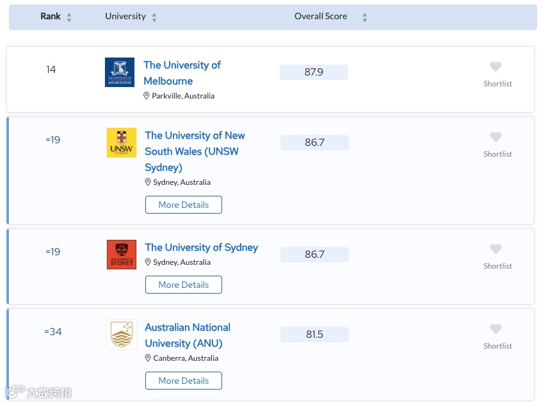Click the Parkville, Australia location pin

147,96
